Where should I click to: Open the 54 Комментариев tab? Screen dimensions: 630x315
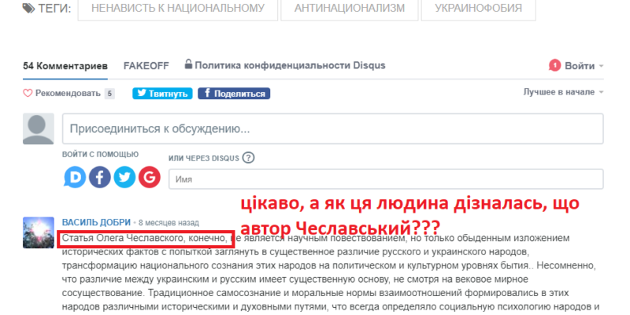click(65, 65)
